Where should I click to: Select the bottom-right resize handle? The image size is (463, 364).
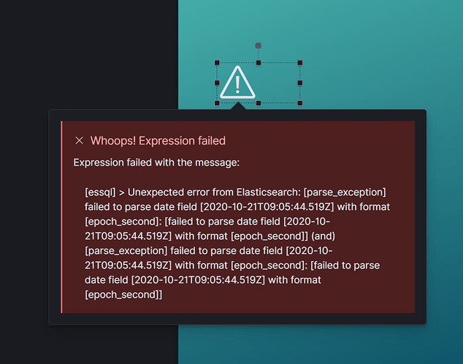point(299,103)
